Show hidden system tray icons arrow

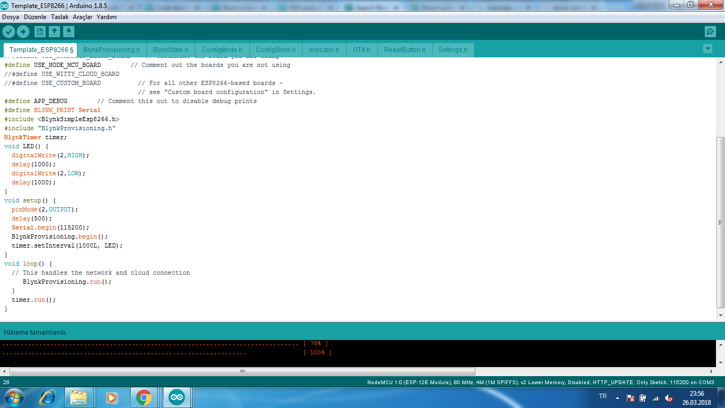tap(617, 397)
